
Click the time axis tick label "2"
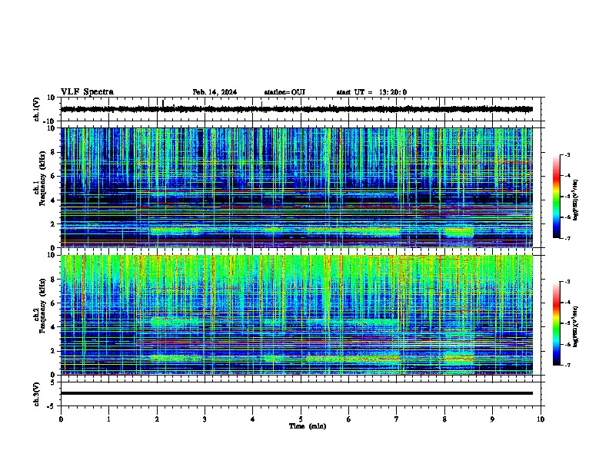tap(157, 419)
